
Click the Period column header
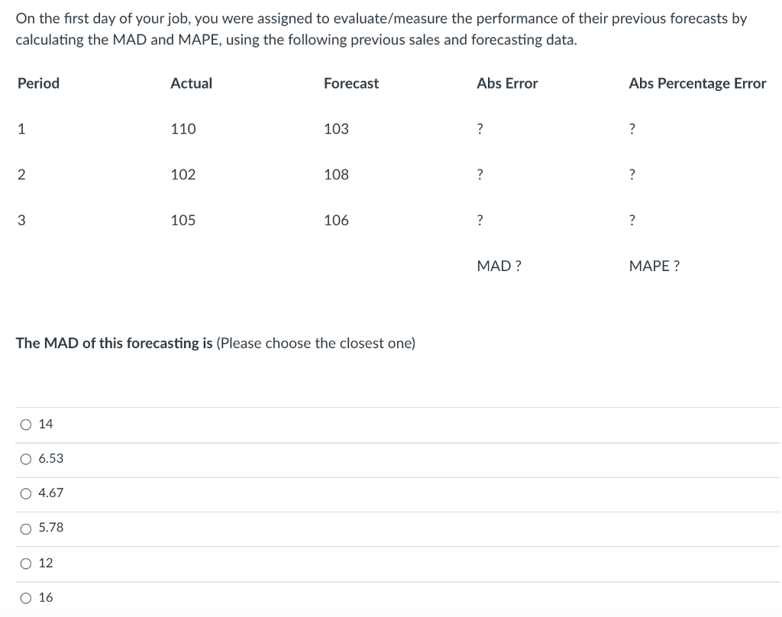pos(38,82)
